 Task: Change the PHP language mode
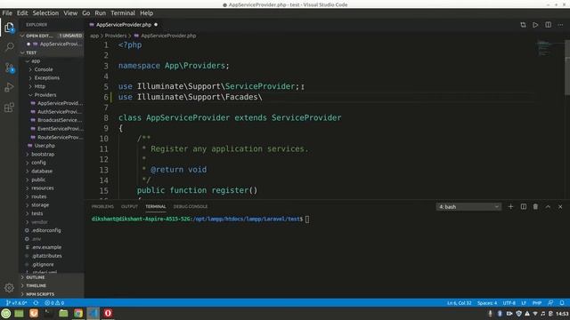[537, 302]
